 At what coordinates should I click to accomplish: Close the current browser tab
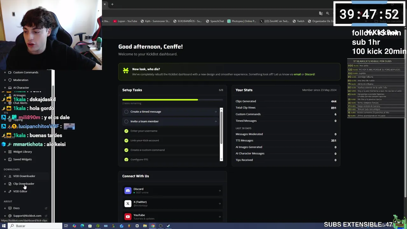point(105,4)
